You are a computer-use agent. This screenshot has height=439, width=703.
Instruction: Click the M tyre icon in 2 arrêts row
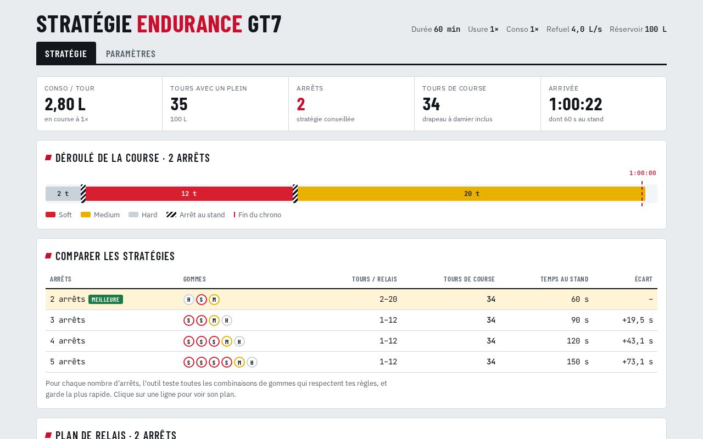[x=214, y=300]
